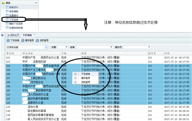The image size is (192, 121).
Task: Expand the sidebar with double-arrow icon
Action: [x=2, y=35]
